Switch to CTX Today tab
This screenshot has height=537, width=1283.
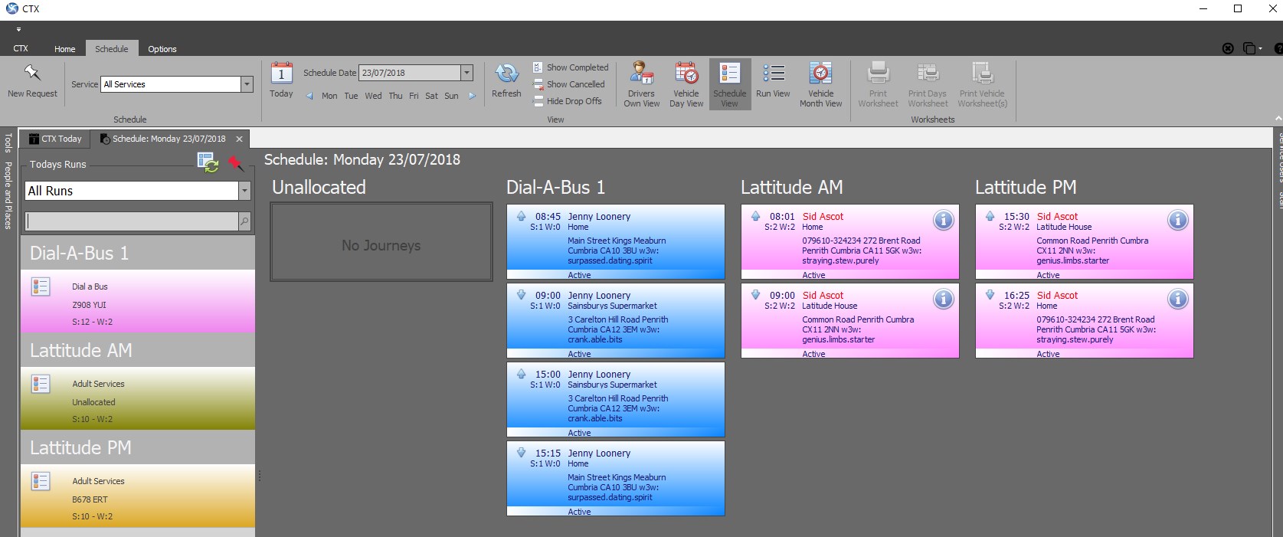(55, 139)
